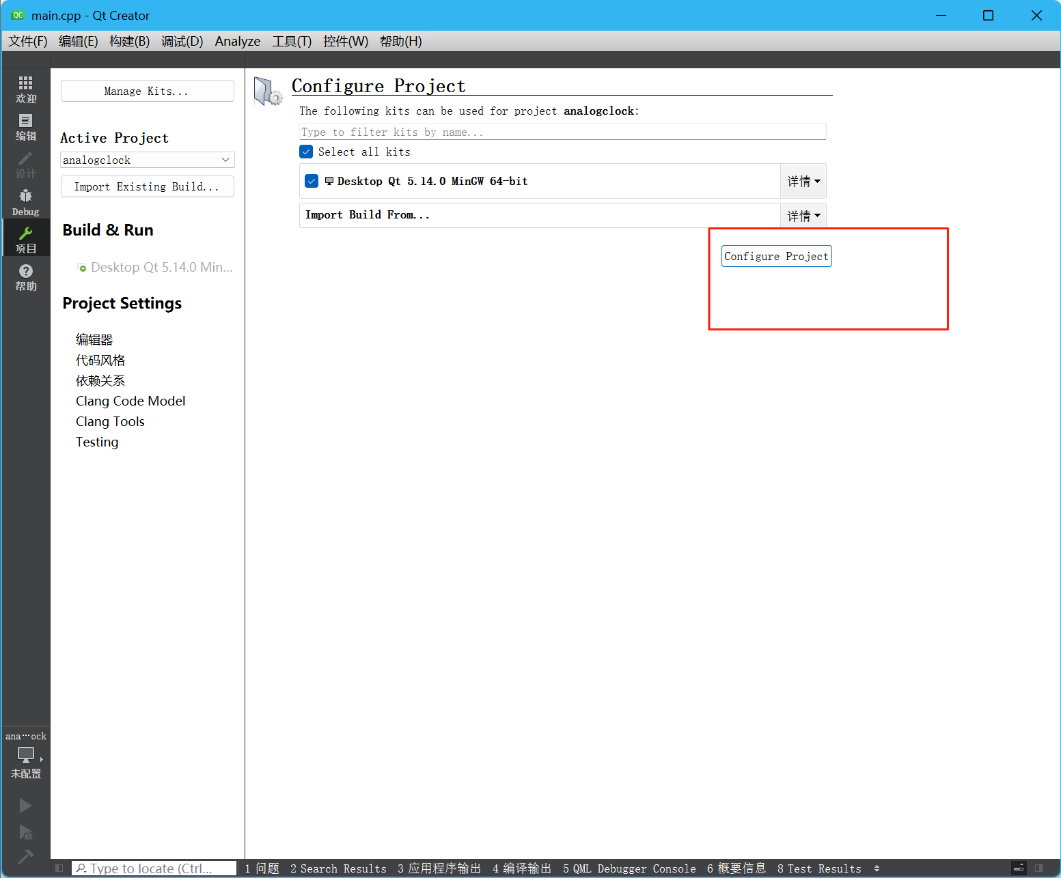Expand 详情 for Desktop Qt 5.14.0 MinGW kit
This screenshot has height=878, width=1061.
pyautogui.click(x=803, y=181)
